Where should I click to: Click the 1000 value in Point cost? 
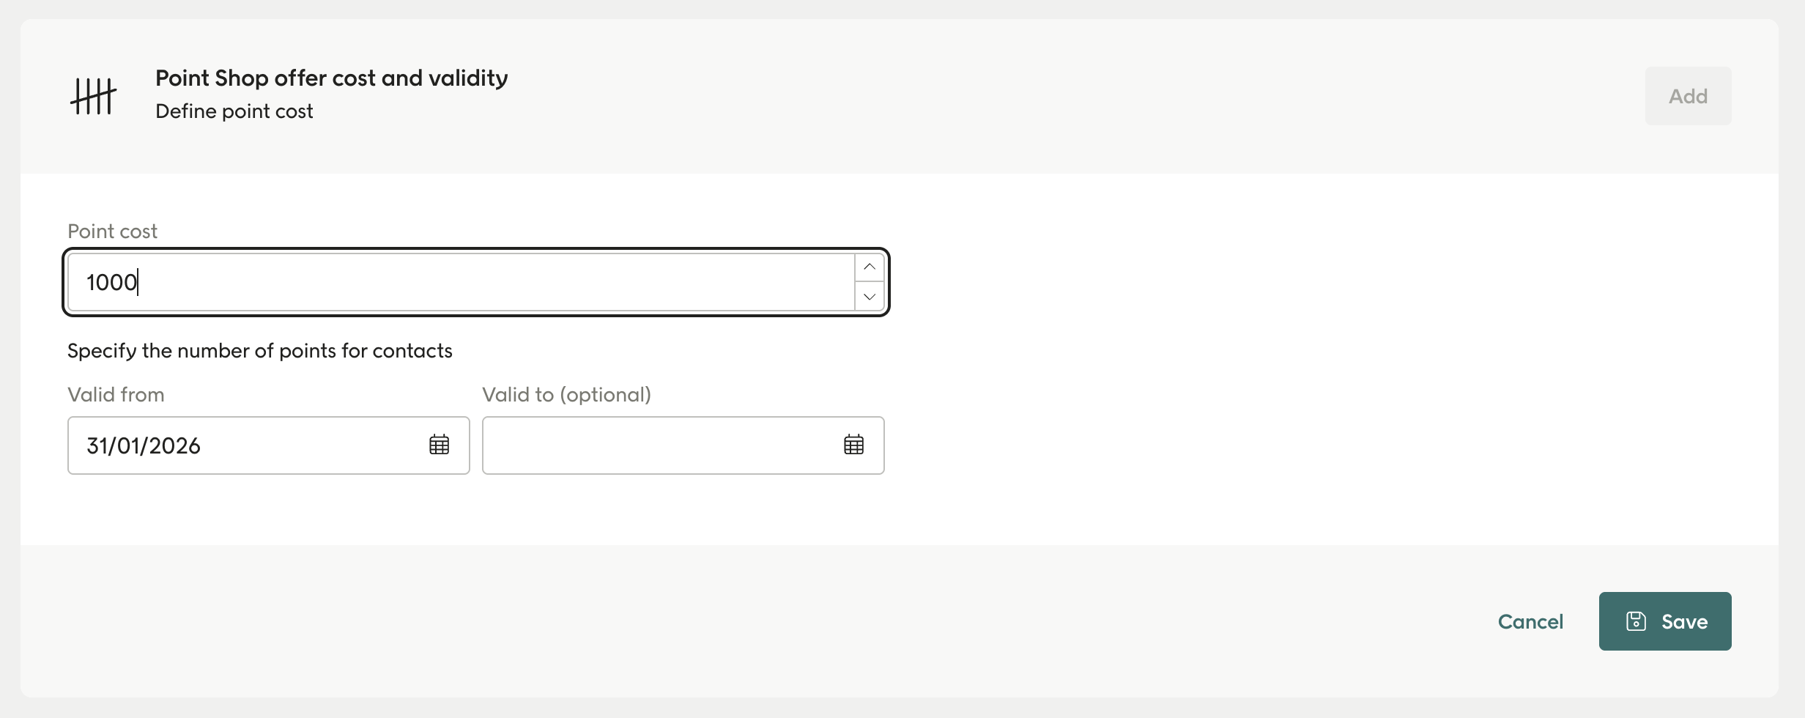(x=111, y=282)
